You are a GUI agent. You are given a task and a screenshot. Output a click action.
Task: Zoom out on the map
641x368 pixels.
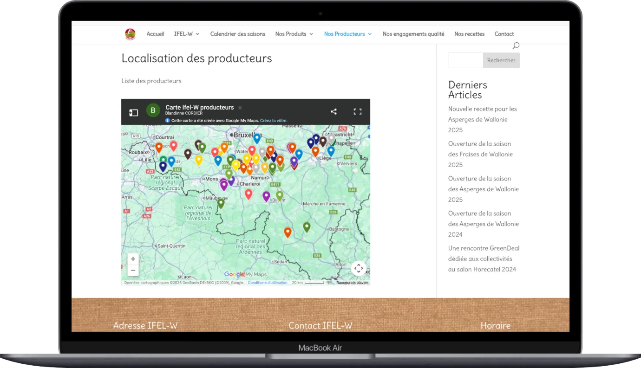click(x=133, y=271)
